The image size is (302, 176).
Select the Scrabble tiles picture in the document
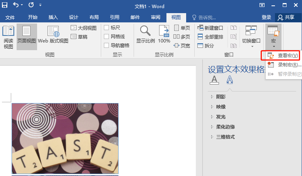(x=65, y=139)
